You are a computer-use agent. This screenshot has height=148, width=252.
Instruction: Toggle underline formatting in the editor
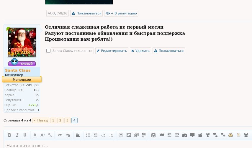[25, 135]
